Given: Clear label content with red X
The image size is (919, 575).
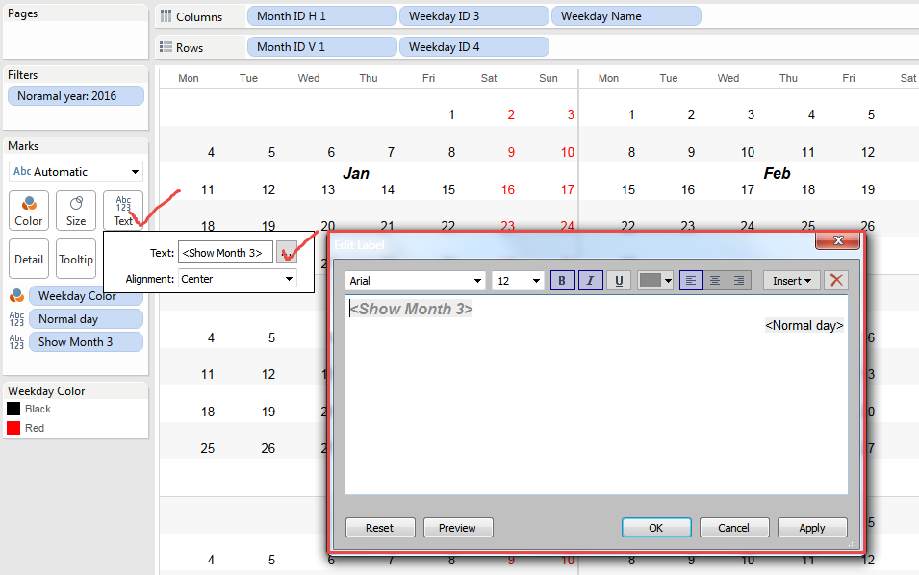Looking at the screenshot, I should click(x=836, y=281).
